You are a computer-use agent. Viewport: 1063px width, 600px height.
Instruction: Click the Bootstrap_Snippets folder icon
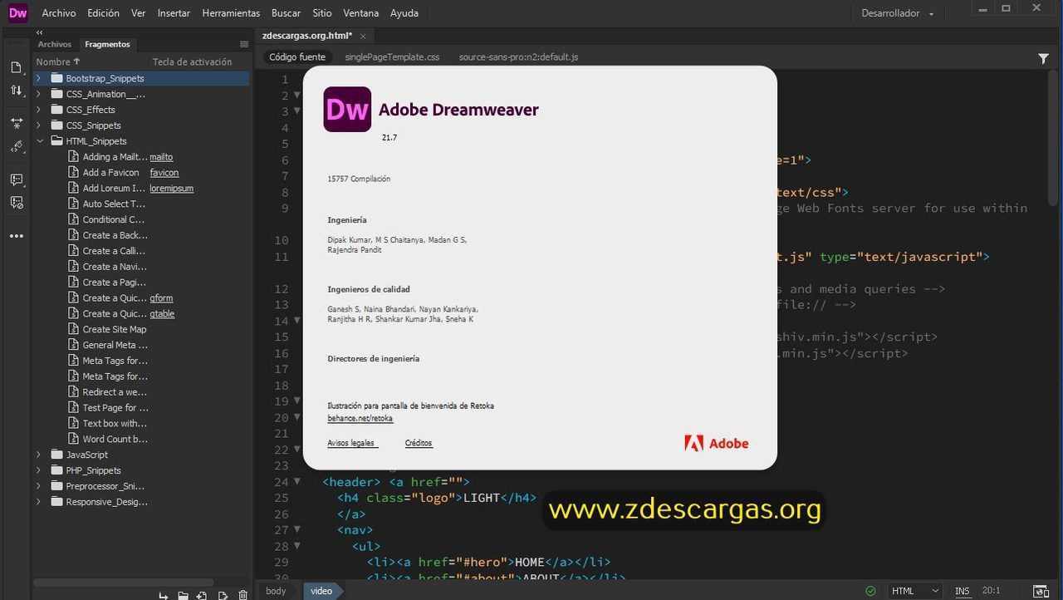[x=57, y=78]
